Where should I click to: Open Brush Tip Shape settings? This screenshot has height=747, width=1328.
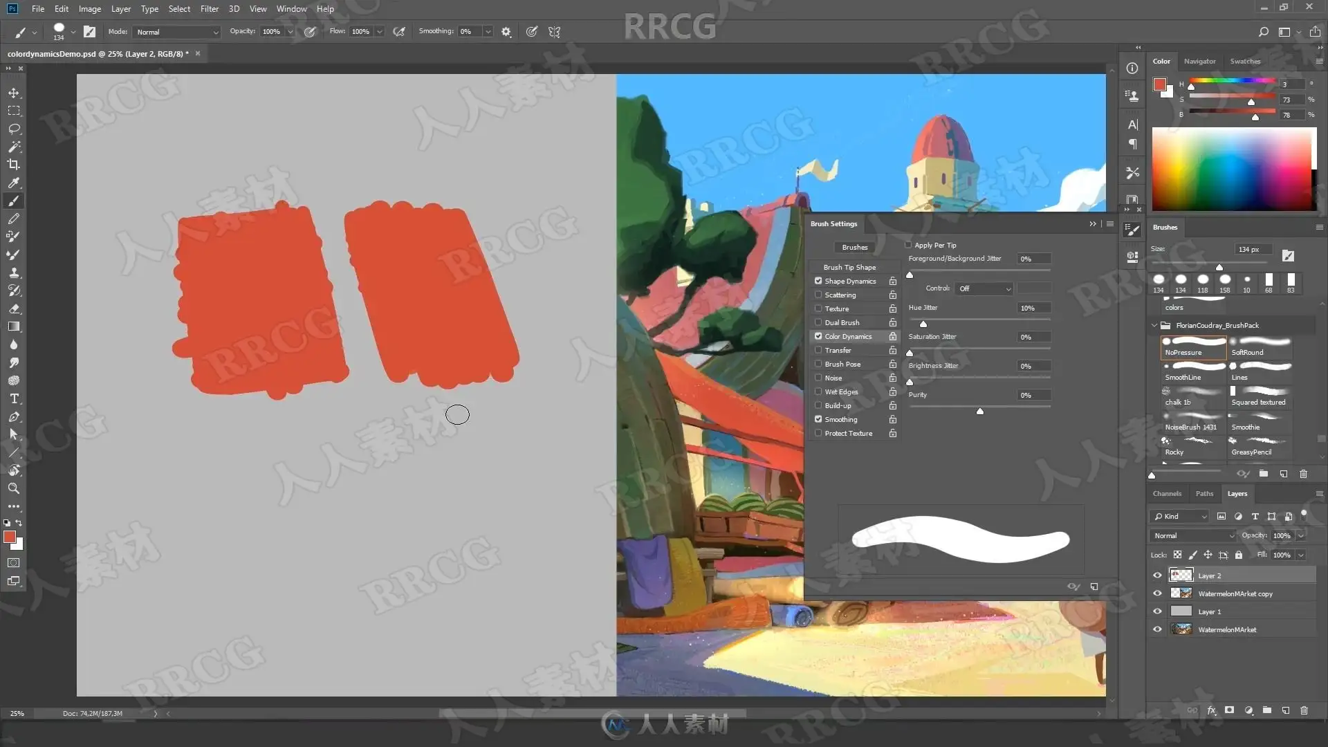point(849,267)
